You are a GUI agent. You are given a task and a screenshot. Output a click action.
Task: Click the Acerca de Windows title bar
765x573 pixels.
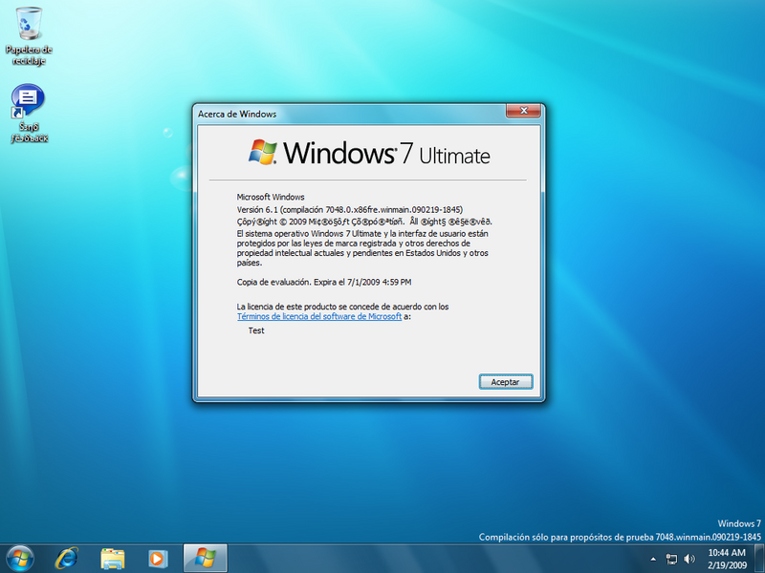349,114
